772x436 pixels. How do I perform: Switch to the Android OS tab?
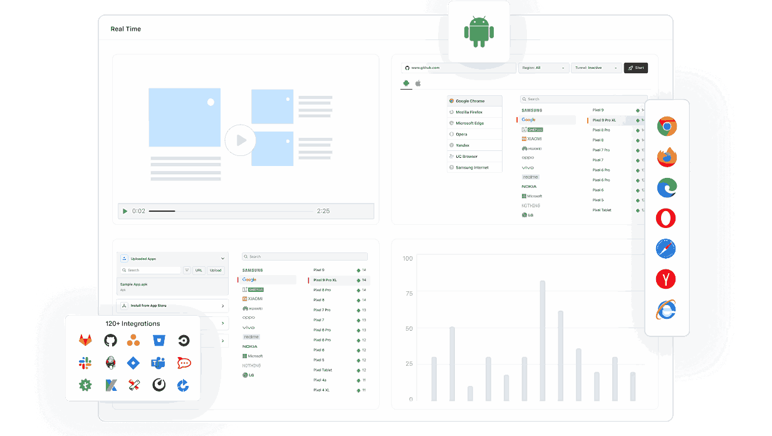(x=406, y=83)
